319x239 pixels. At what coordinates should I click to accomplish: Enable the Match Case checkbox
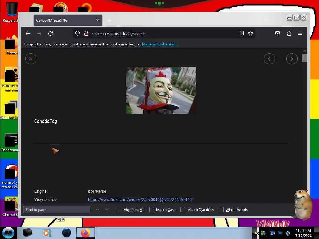click(152, 209)
